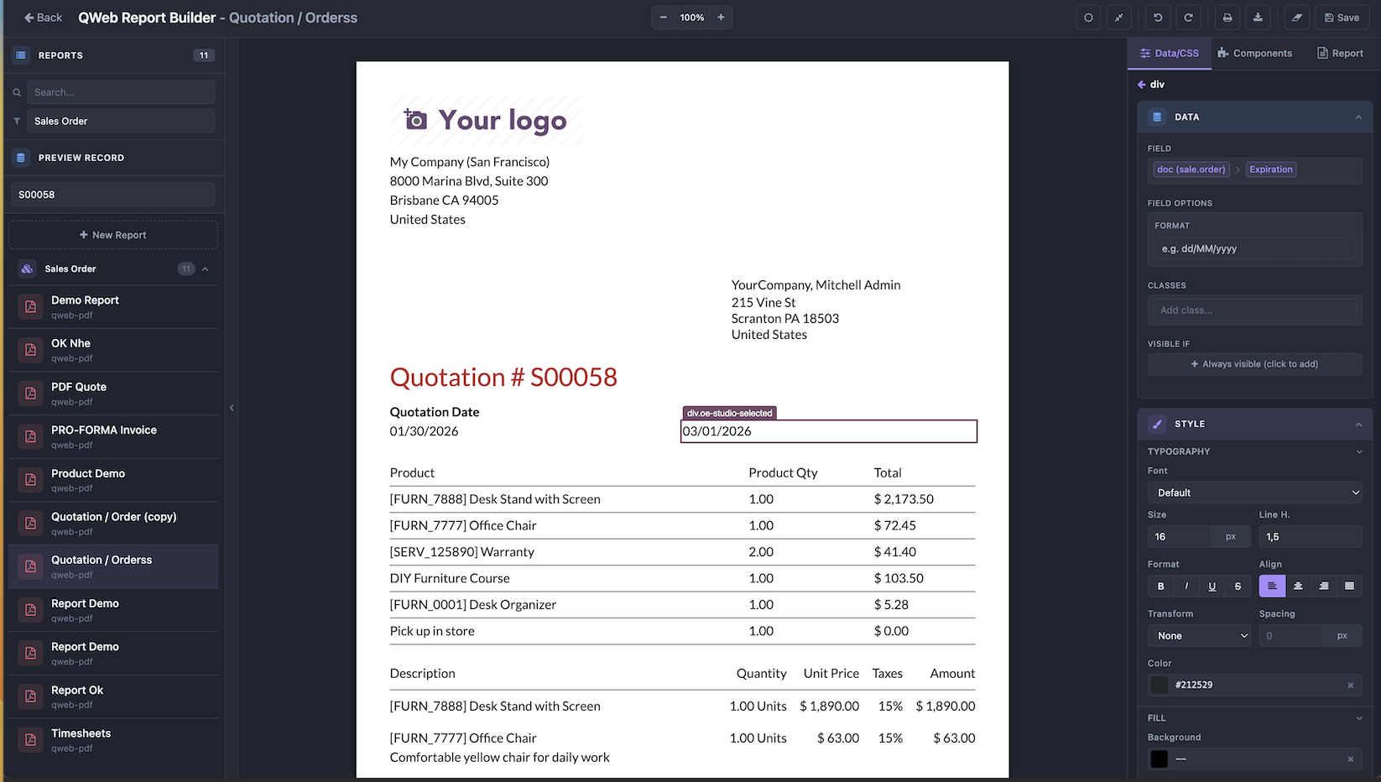Redo the last change

(x=1188, y=17)
